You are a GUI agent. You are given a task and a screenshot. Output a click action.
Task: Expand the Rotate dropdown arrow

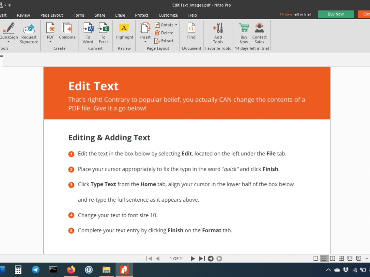pyautogui.click(x=176, y=25)
